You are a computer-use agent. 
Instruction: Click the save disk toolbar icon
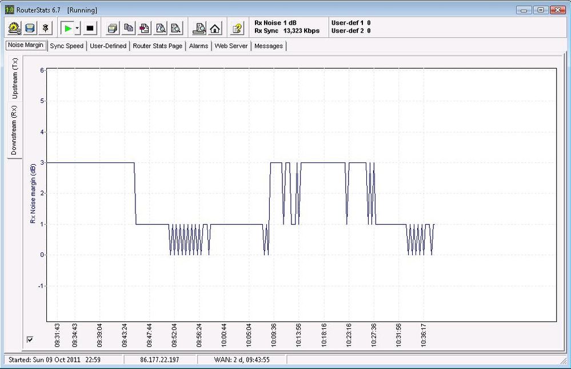coord(30,27)
